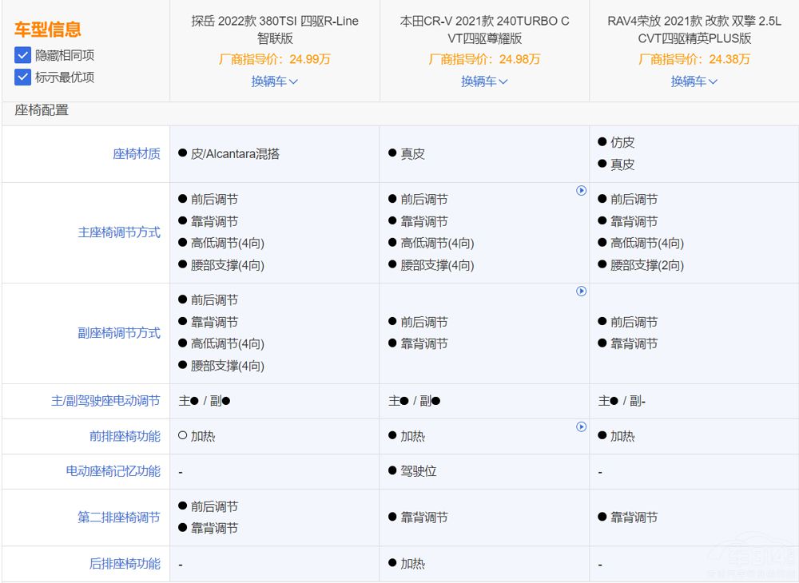The height and width of the screenshot is (583, 799).
Task: Play video icon in 前排座椅功能 row
Action: click(581, 427)
